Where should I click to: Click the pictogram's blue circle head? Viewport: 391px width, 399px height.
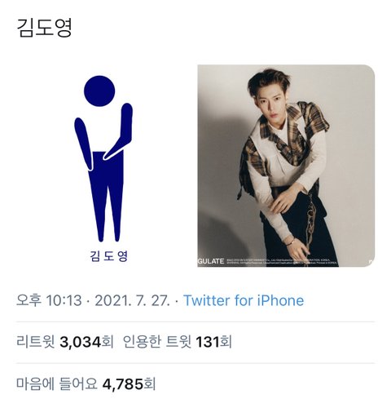pyautogui.click(x=99, y=91)
